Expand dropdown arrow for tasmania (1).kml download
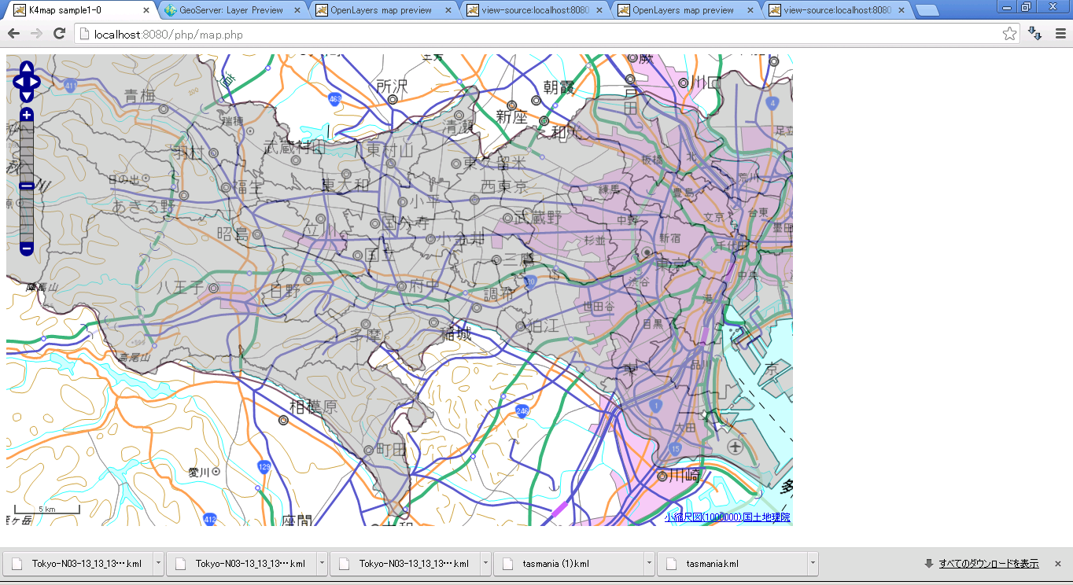1073x585 pixels. click(649, 563)
